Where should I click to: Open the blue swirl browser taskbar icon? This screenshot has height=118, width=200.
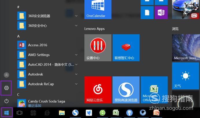143,113
